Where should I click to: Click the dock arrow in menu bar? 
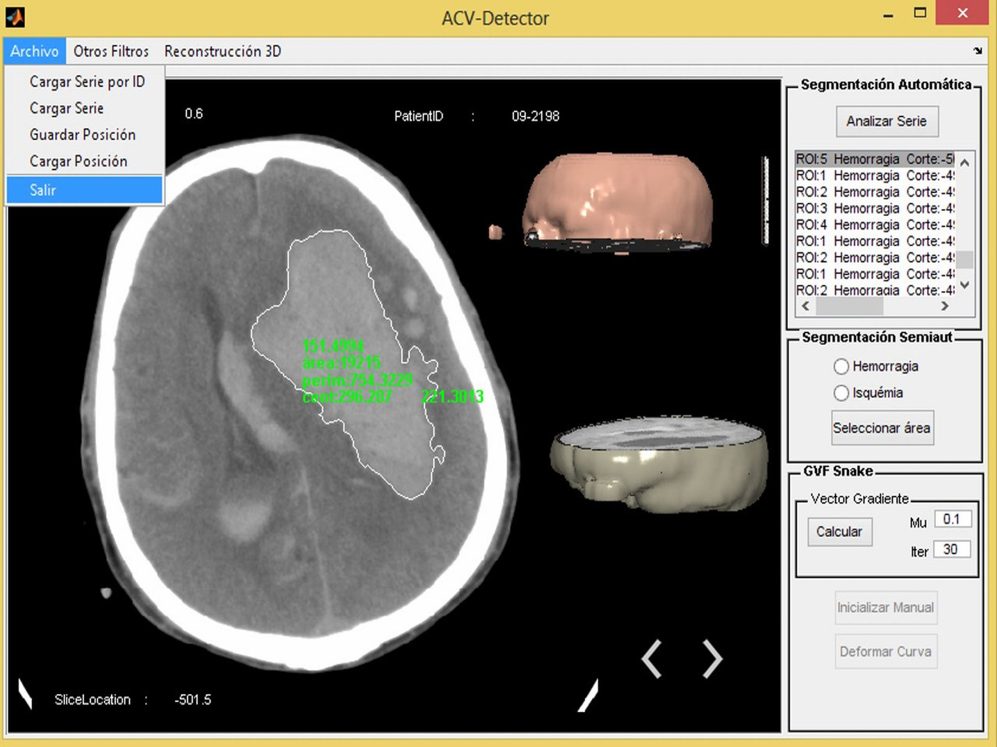(x=978, y=51)
